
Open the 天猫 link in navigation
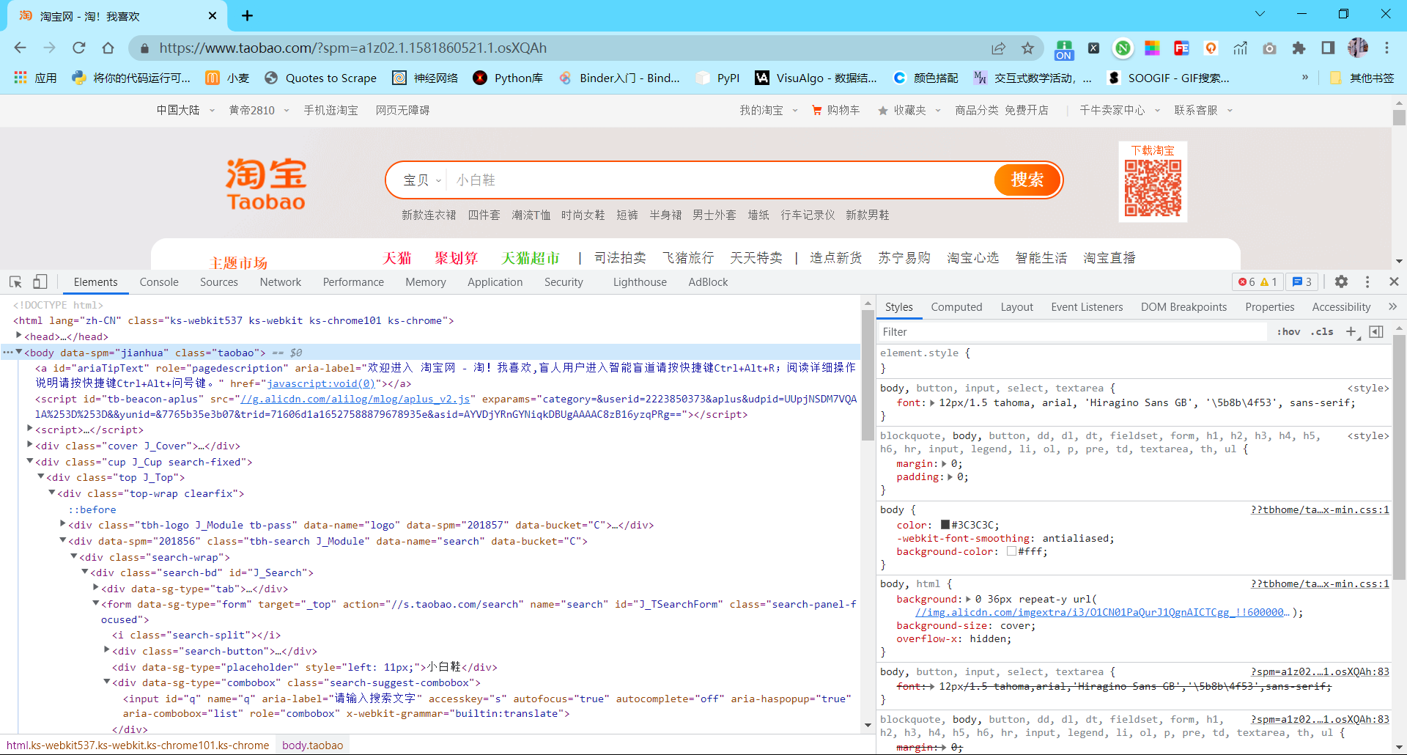(x=397, y=258)
